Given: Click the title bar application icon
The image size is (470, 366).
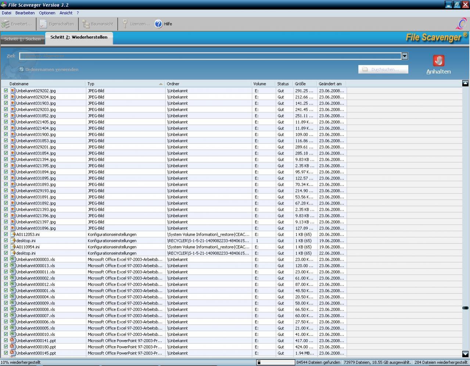Looking at the screenshot, I should (x=4, y=5).
